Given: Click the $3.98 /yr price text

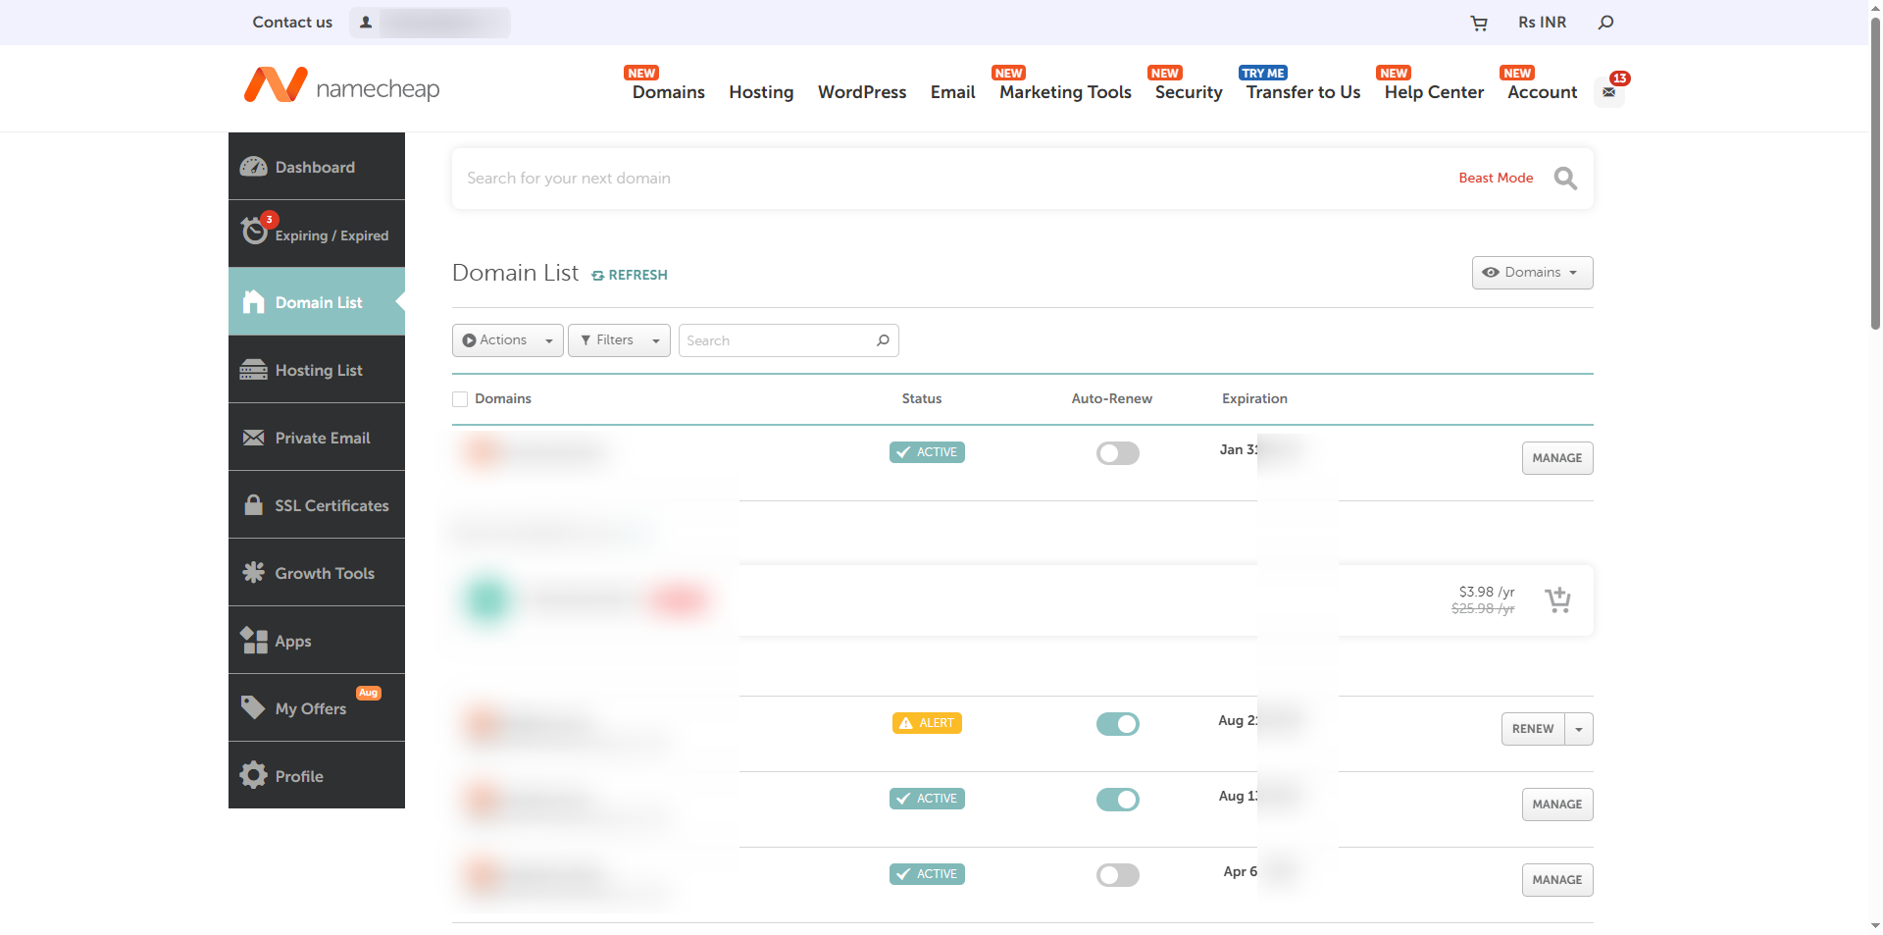Looking at the screenshot, I should 1487,592.
